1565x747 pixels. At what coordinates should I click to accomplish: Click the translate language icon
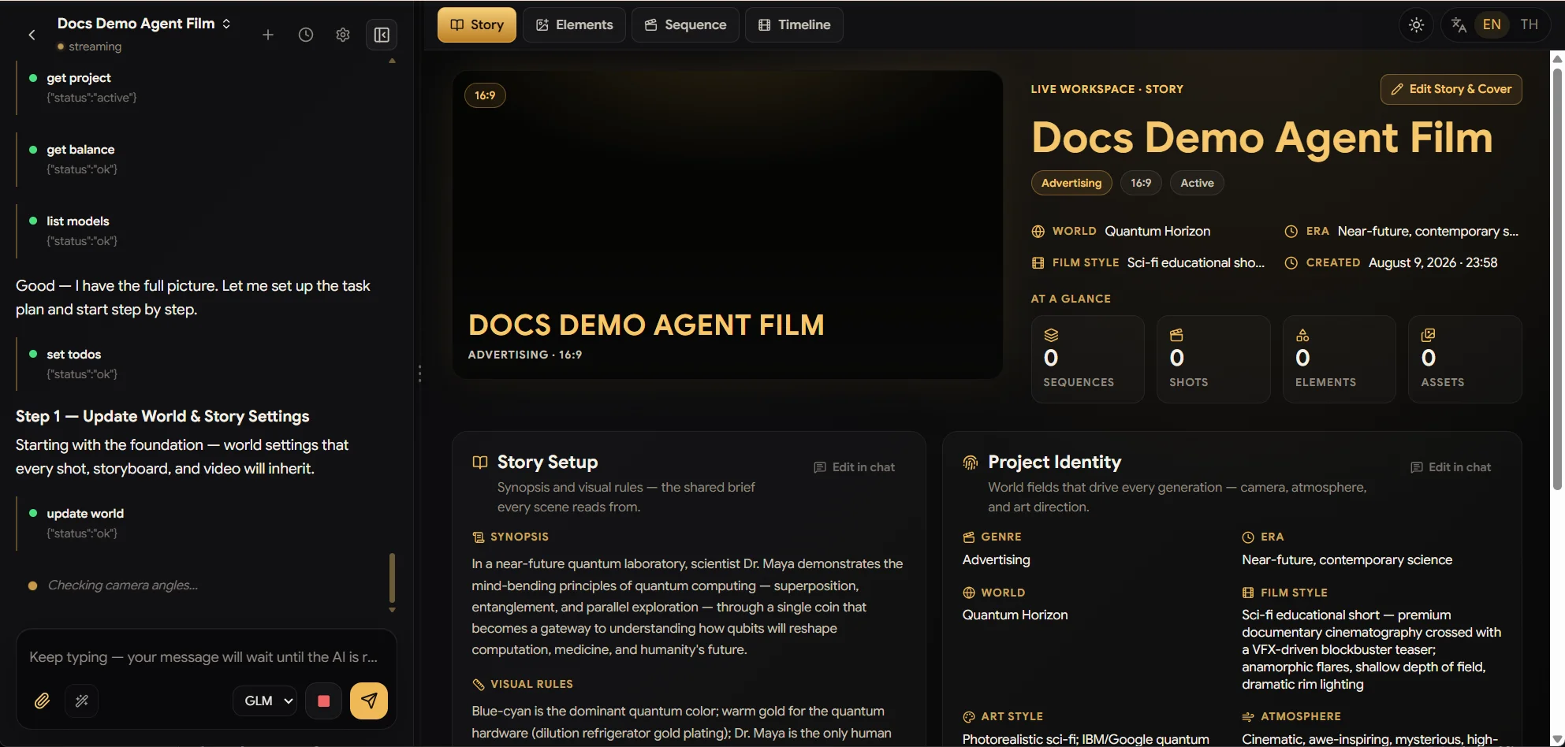click(x=1459, y=24)
